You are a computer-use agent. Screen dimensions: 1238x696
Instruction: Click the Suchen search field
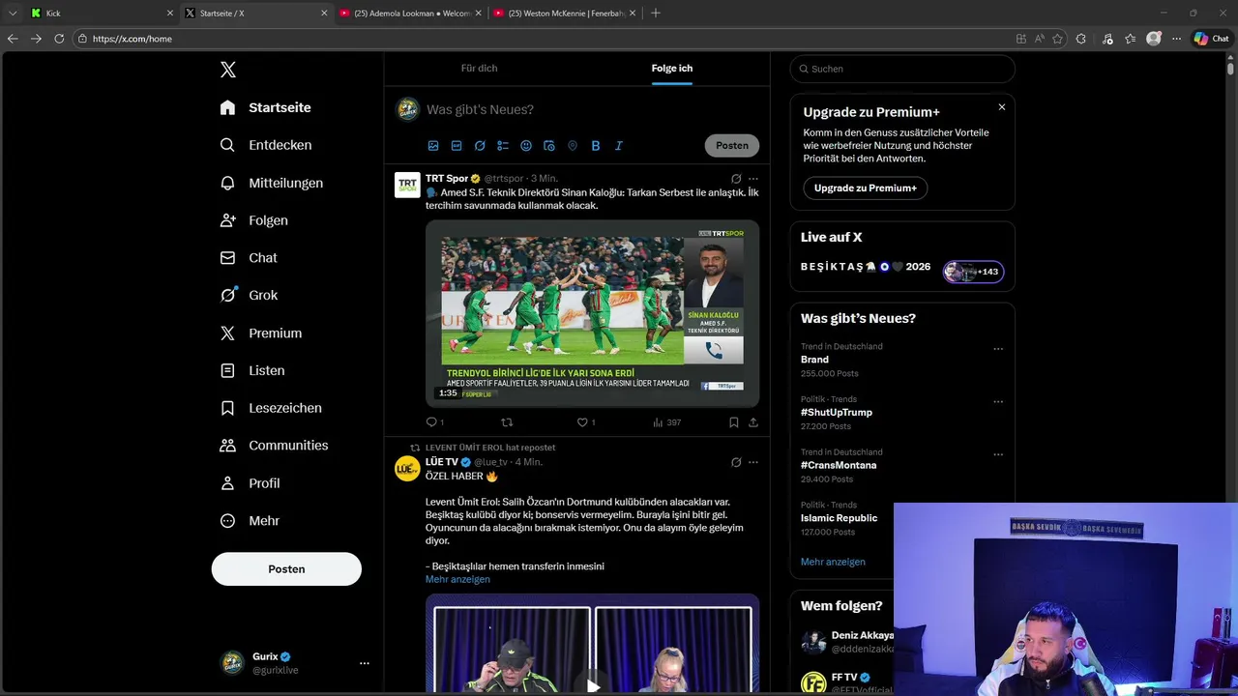tap(902, 69)
